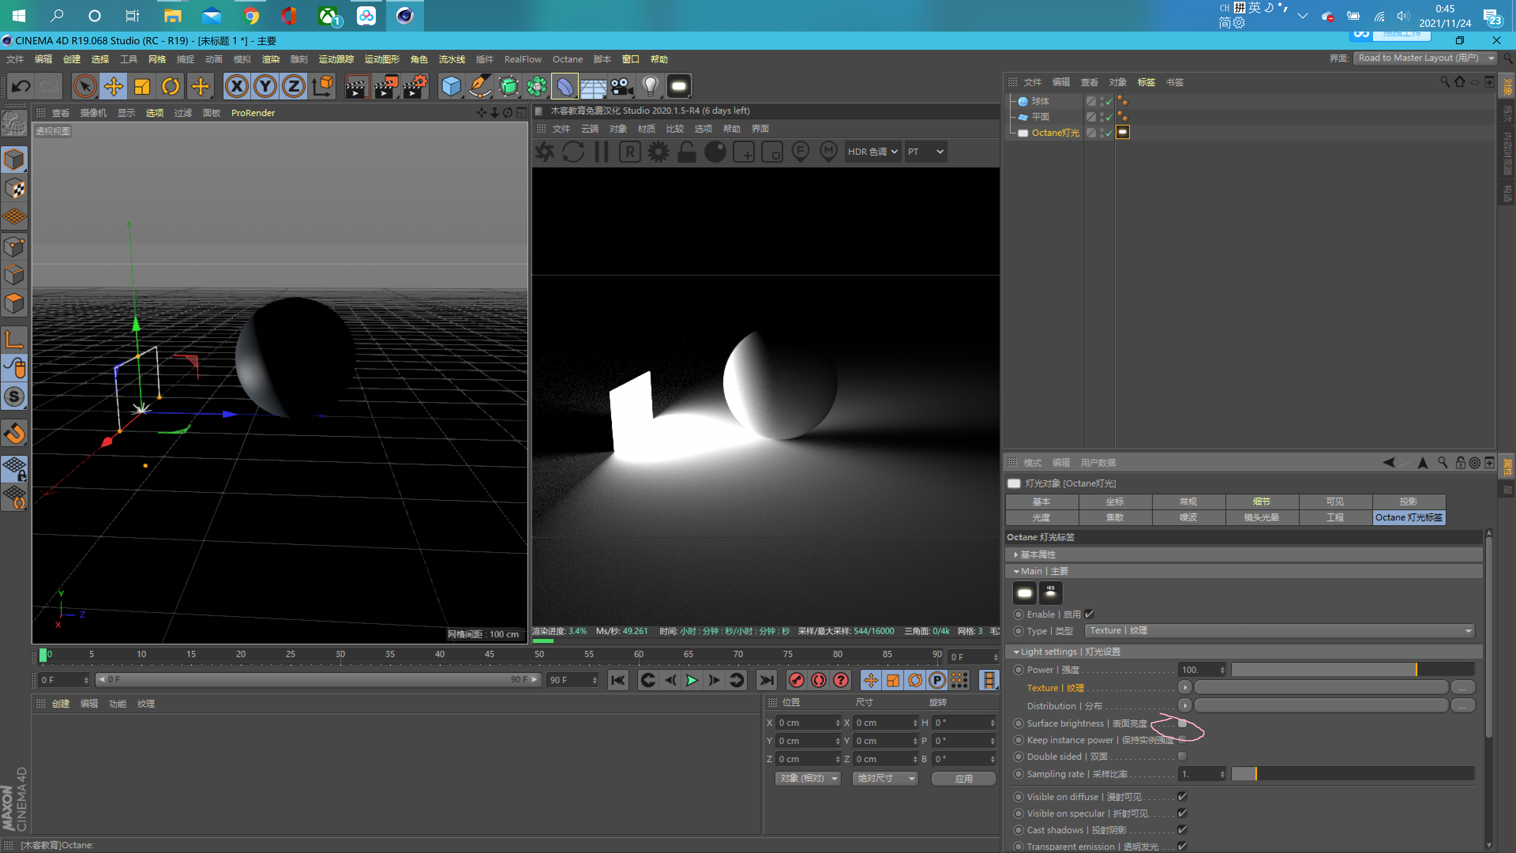Switch to the 投影 tab in attributes

point(1408,502)
